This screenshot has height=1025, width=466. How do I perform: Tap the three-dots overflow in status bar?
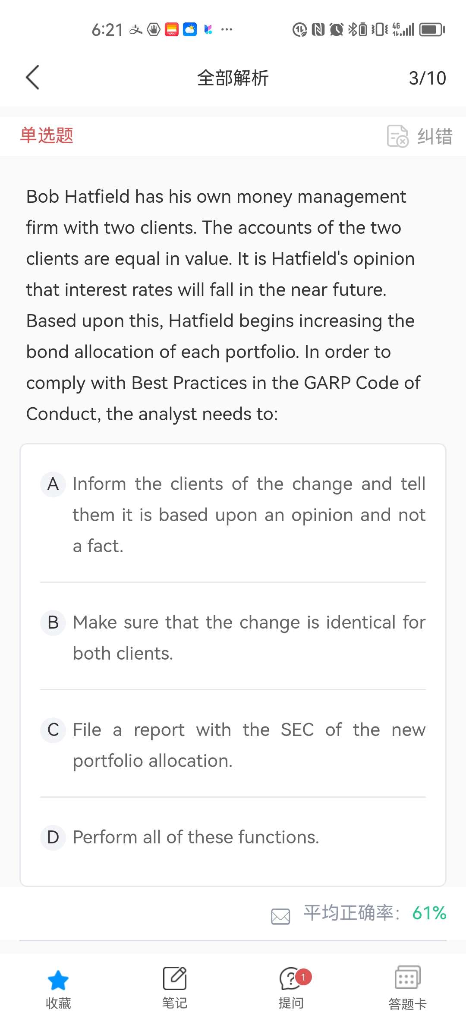[x=227, y=30]
